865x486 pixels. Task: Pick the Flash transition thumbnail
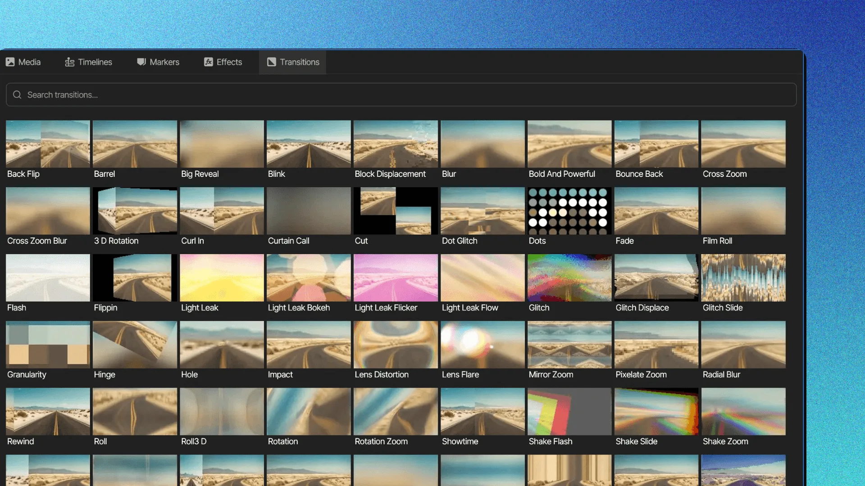click(48, 278)
